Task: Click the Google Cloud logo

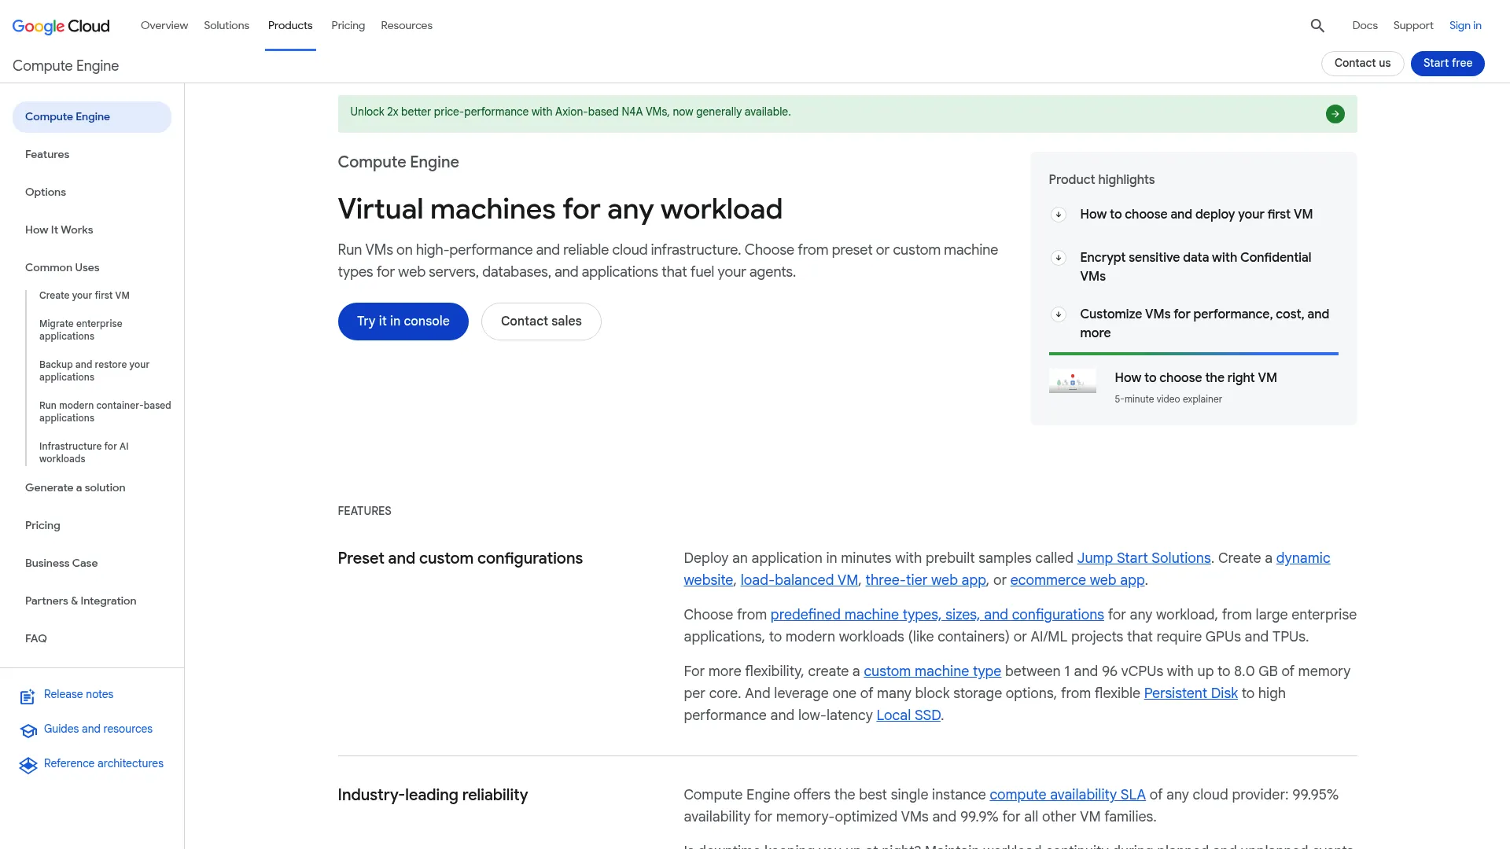Action: click(61, 26)
